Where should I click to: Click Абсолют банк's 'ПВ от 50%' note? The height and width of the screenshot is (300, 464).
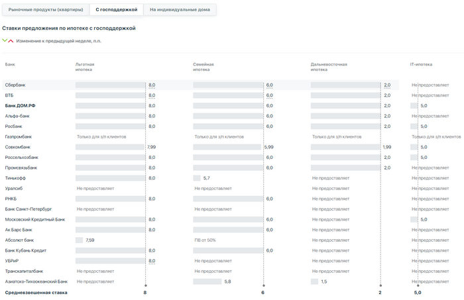(205, 240)
